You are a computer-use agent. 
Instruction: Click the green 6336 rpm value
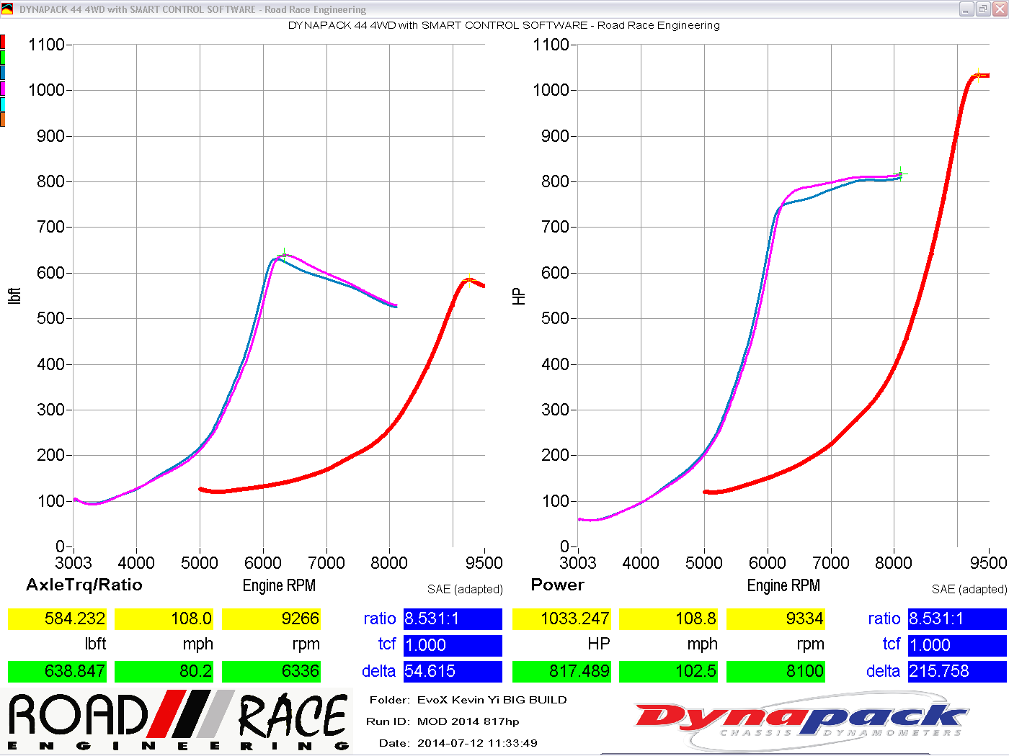[271, 671]
